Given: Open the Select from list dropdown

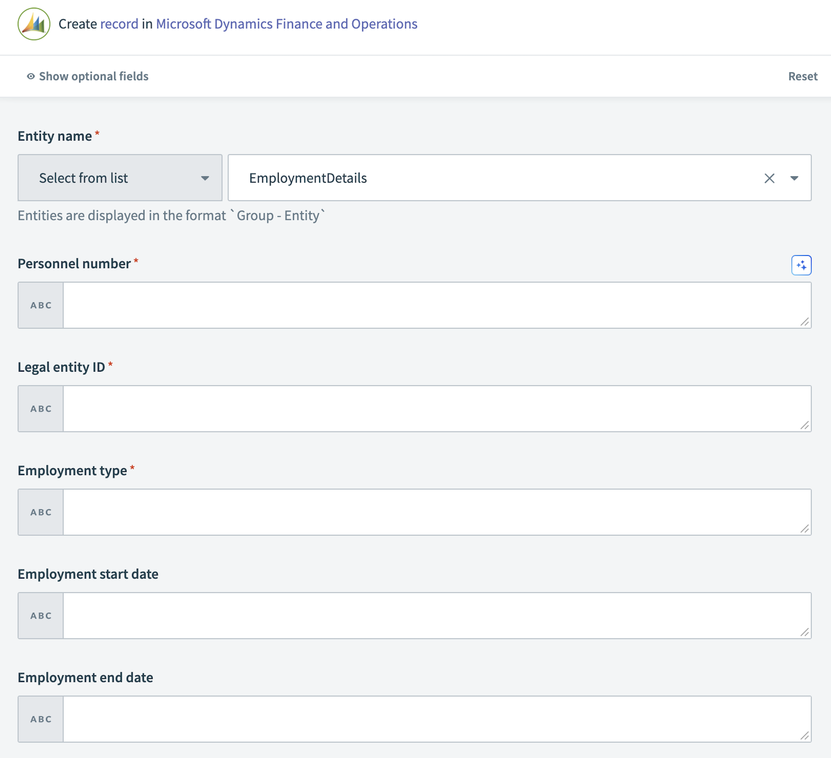Looking at the screenshot, I should (120, 178).
